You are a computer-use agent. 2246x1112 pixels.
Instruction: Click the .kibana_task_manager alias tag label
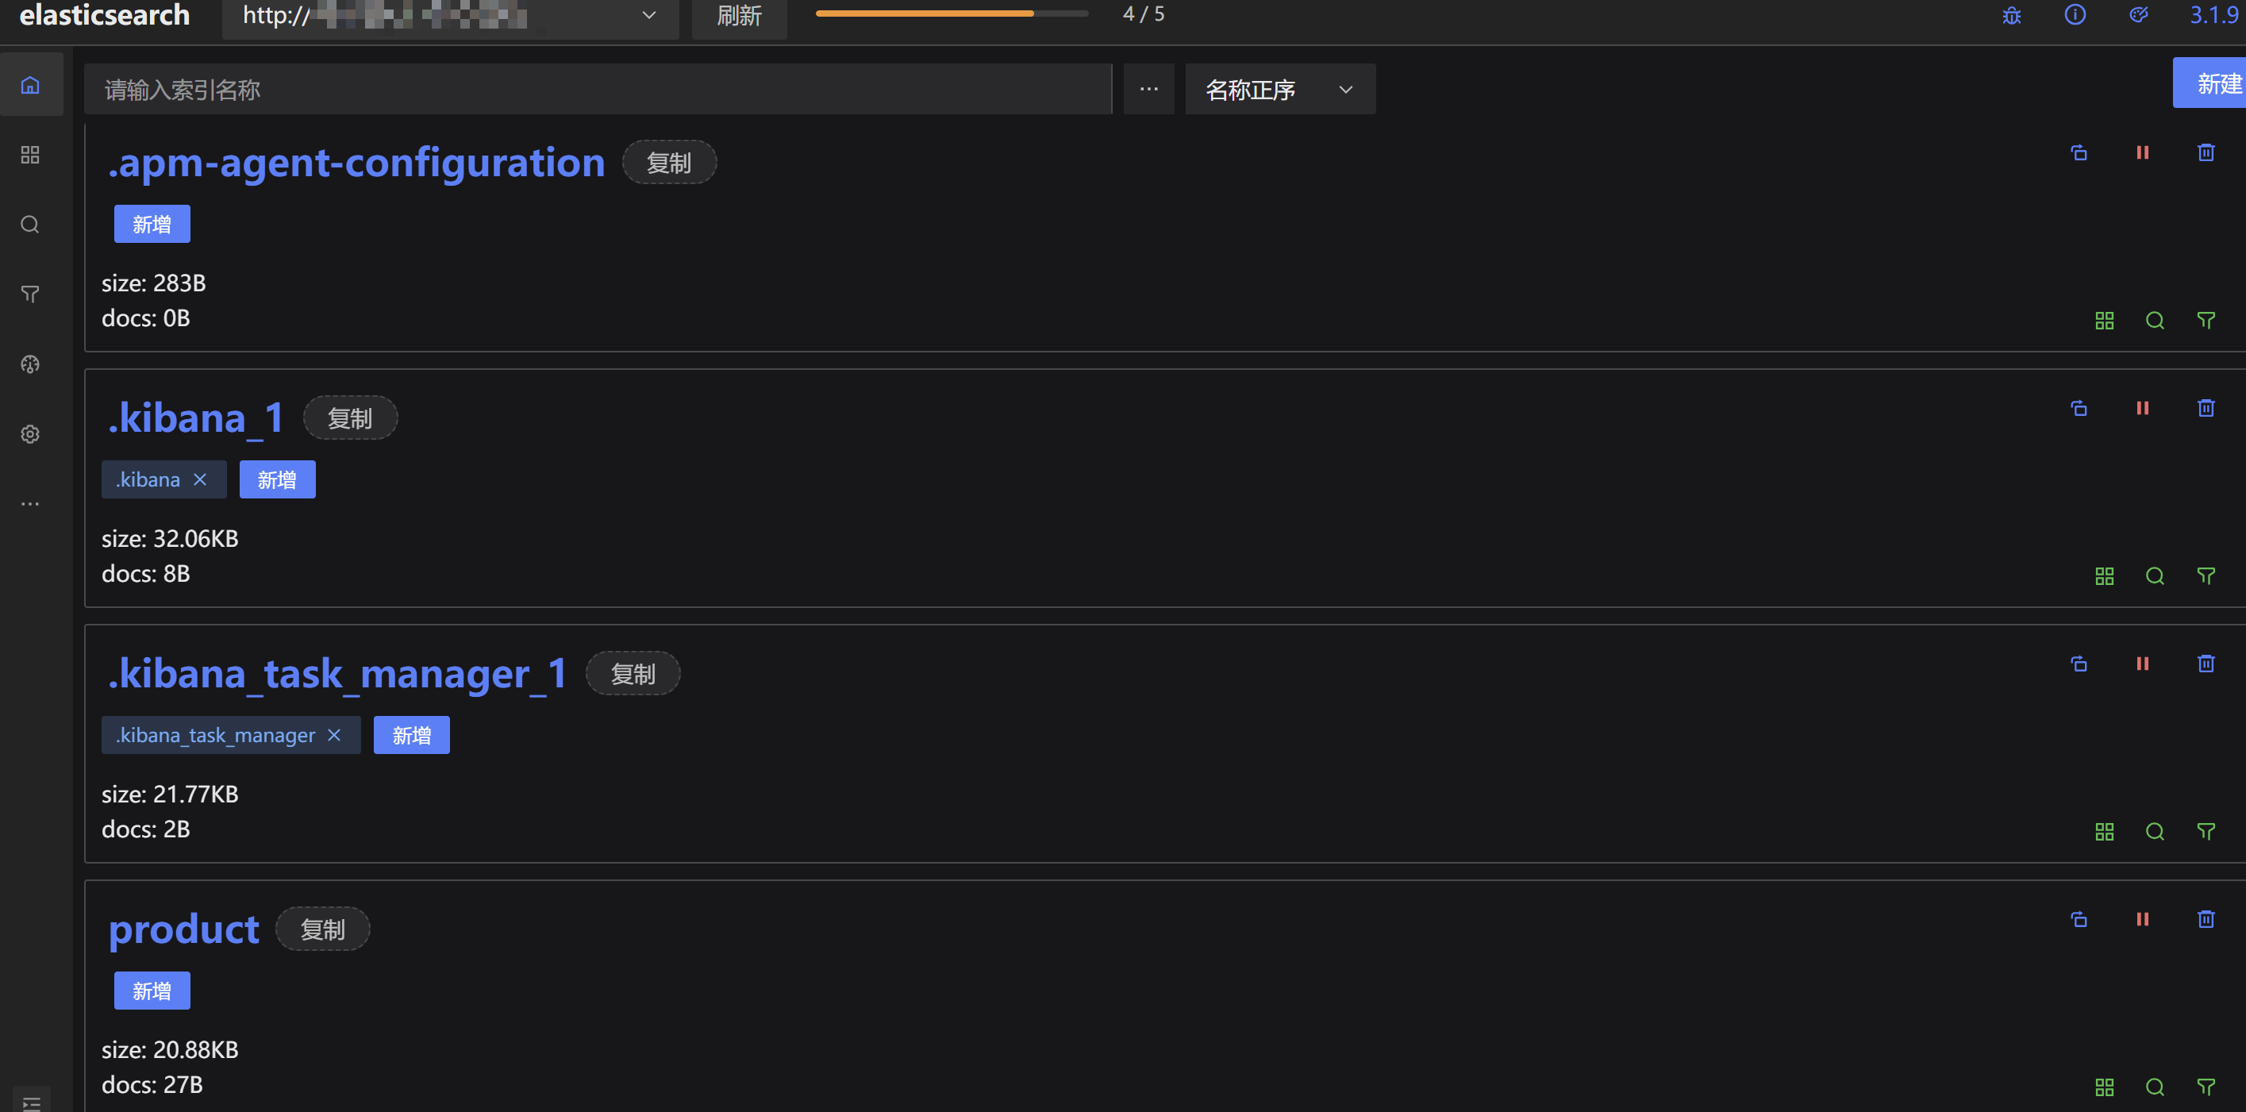click(215, 735)
